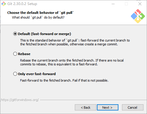Minimize the Git Setup window
The image size is (147, 114).
point(113,4)
